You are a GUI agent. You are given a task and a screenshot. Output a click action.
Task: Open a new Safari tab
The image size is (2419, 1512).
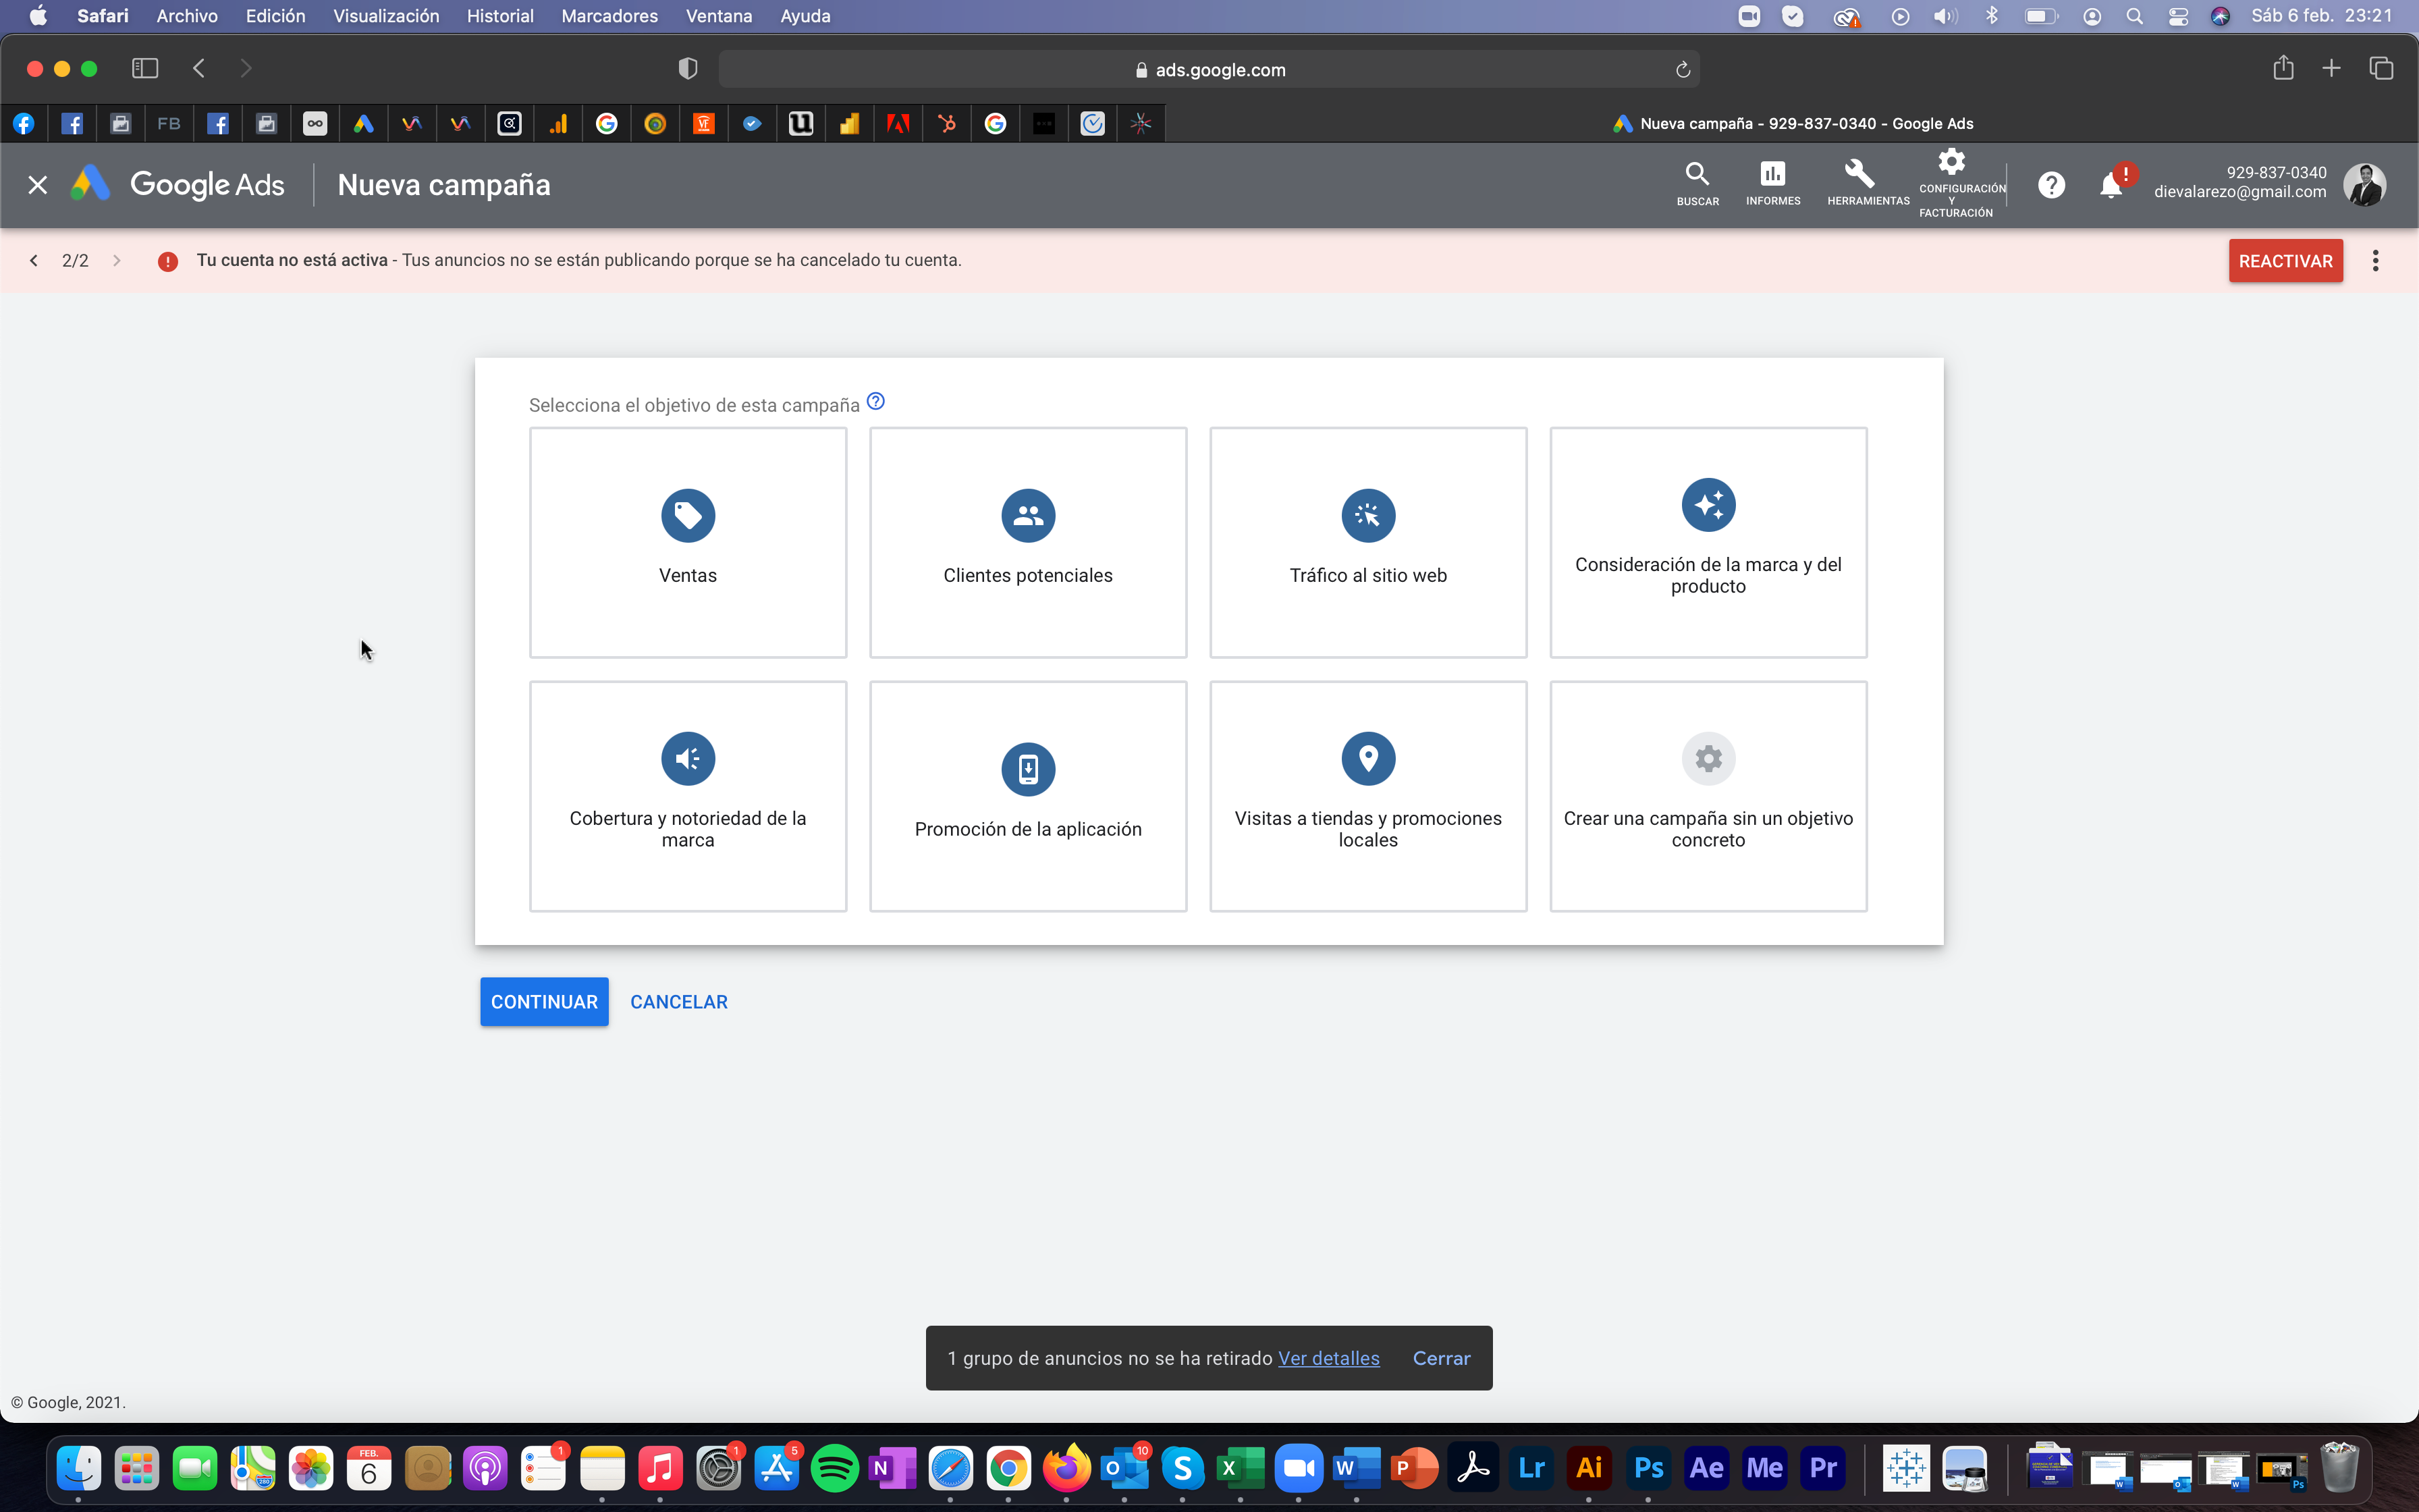pos(2331,68)
